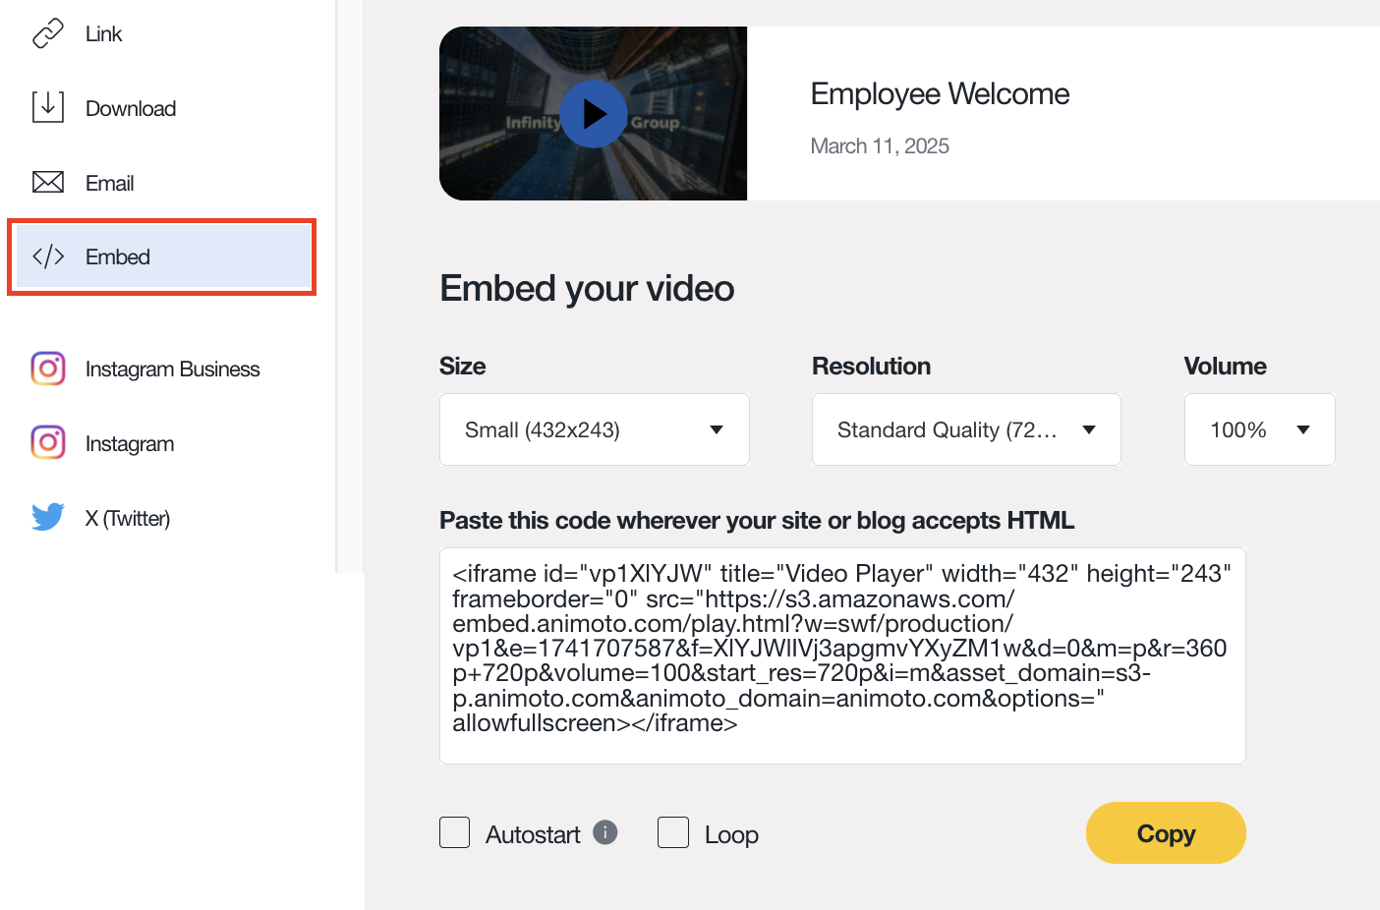Click the Instagram logo icon
The image size is (1380, 910).
[x=48, y=442]
